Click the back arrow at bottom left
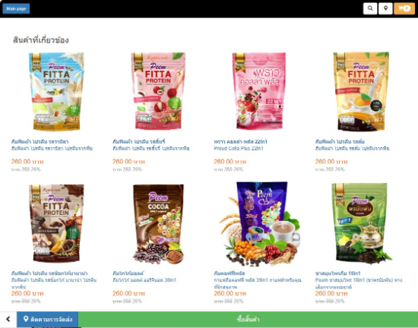 click(8, 319)
